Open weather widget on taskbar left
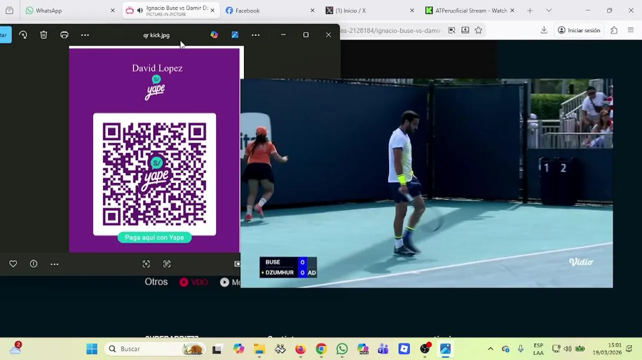The image size is (642, 360). coord(15,348)
